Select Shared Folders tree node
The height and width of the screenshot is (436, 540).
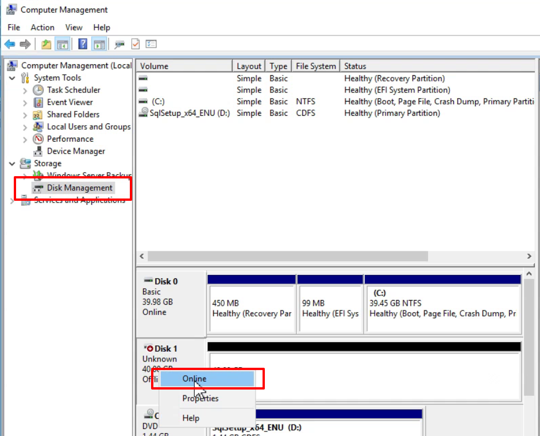point(73,115)
